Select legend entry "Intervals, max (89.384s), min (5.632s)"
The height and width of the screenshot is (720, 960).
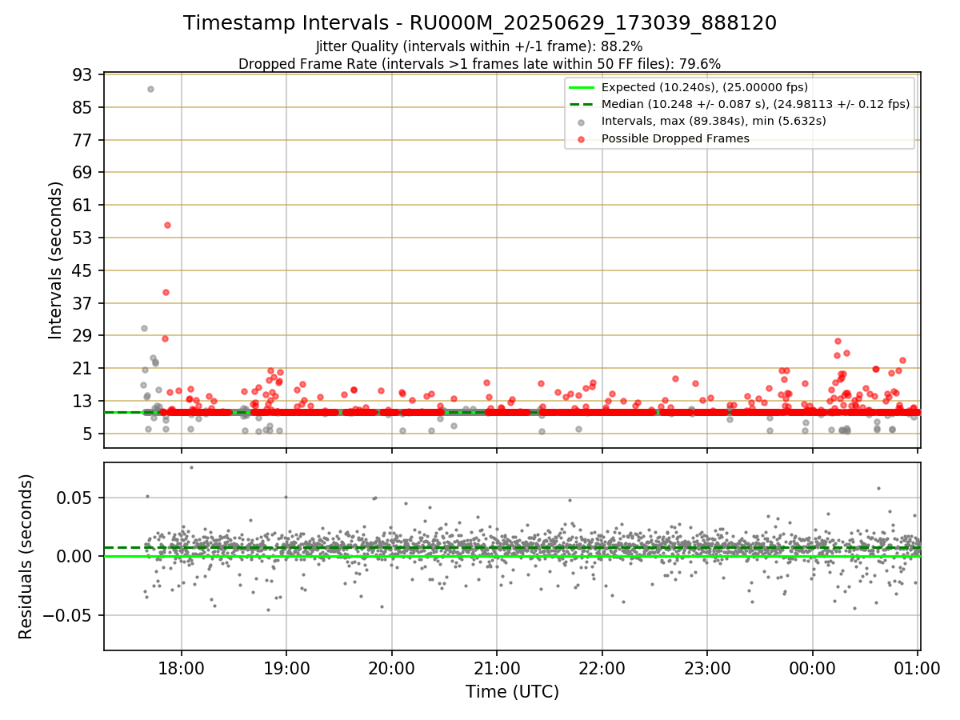[x=714, y=121]
